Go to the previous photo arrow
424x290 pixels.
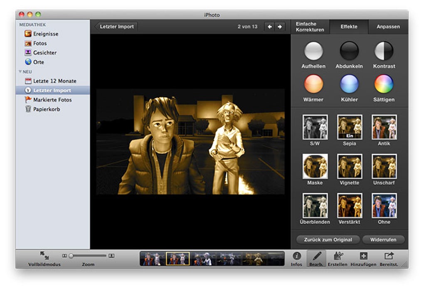coord(270,27)
